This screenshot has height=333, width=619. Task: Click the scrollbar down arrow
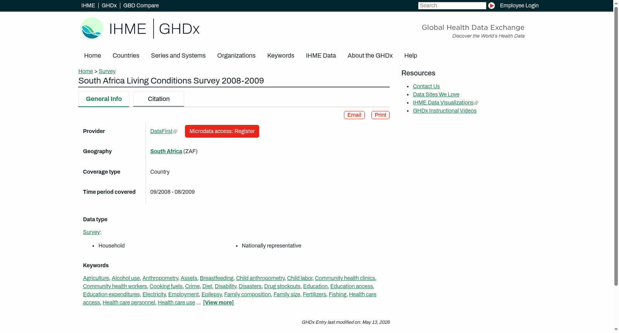click(616, 330)
